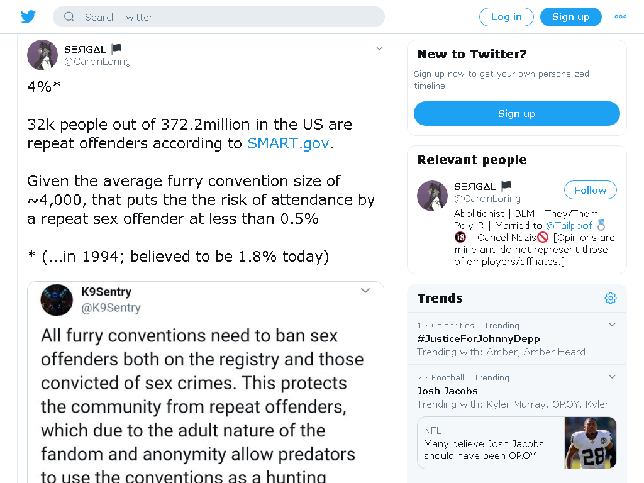Open the Josh Jacobs NFL photo
The height and width of the screenshot is (483, 644).
coord(590,443)
